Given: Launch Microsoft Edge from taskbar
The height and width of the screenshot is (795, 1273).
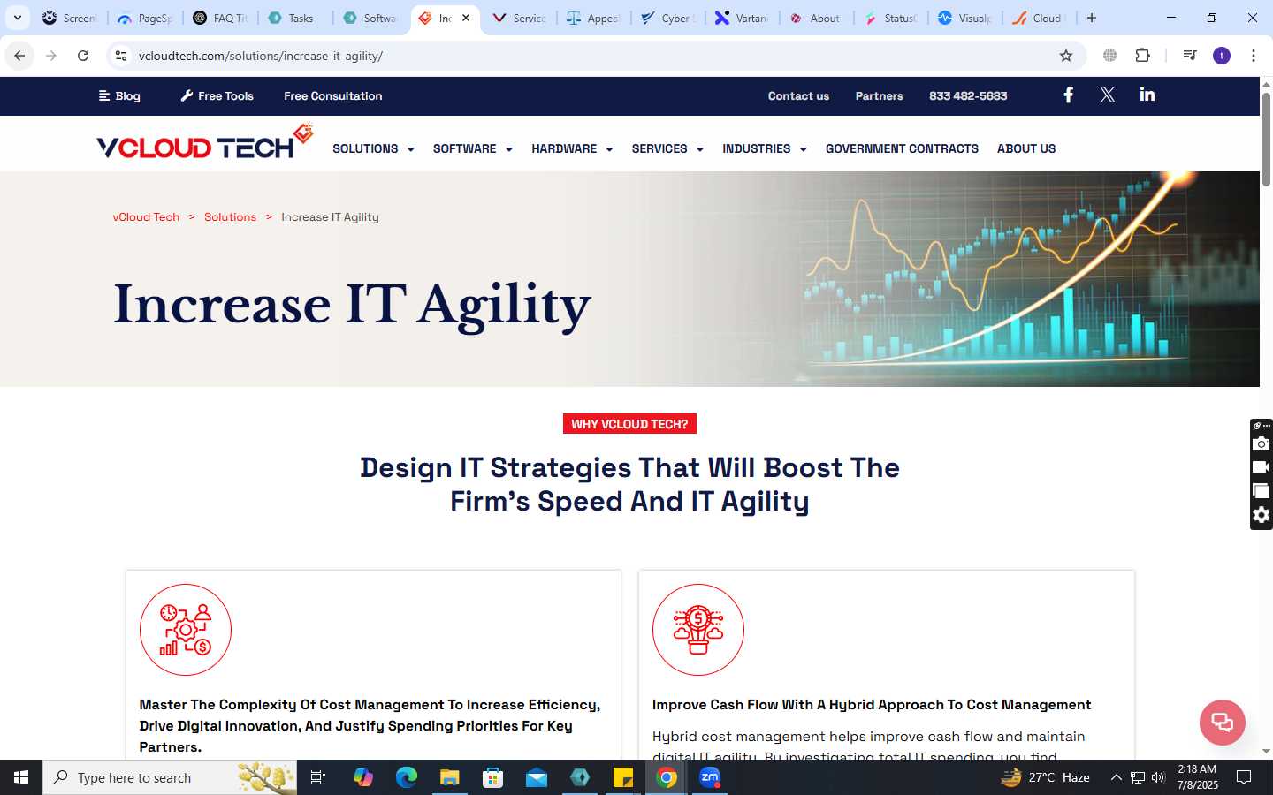Looking at the screenshot, I should [x=406, y=777].
